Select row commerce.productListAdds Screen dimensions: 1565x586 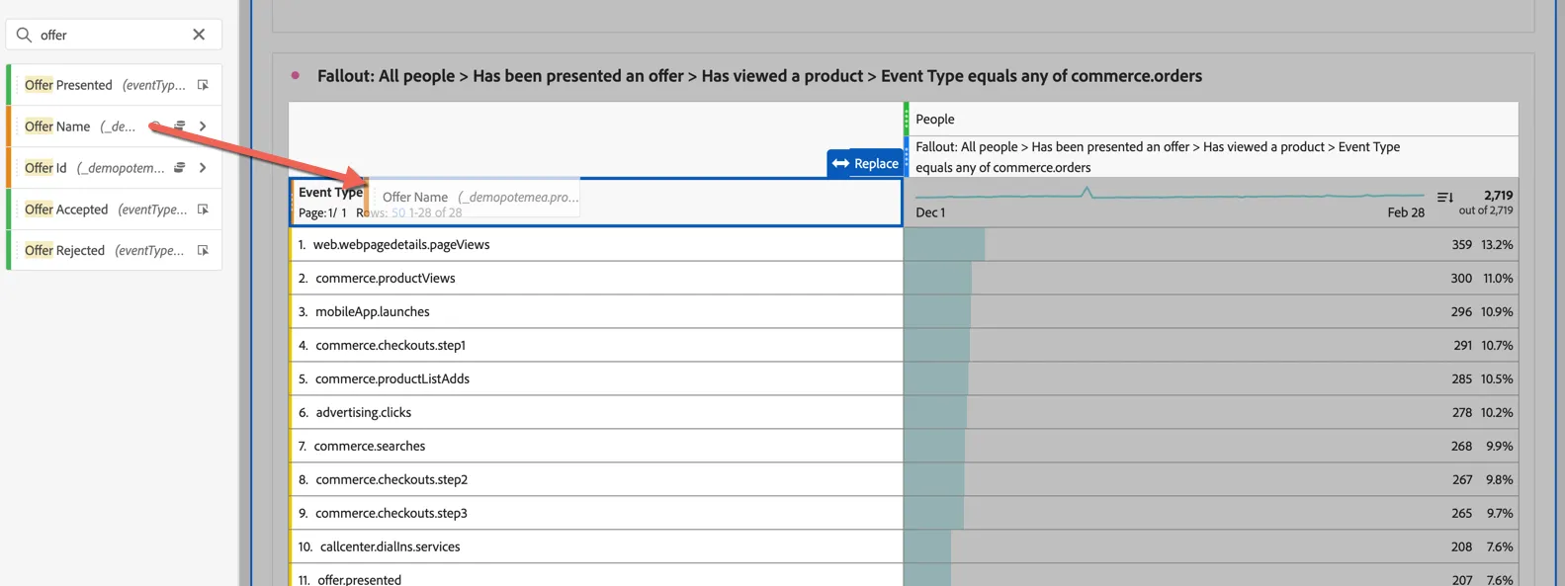click(x=596, y=378)
